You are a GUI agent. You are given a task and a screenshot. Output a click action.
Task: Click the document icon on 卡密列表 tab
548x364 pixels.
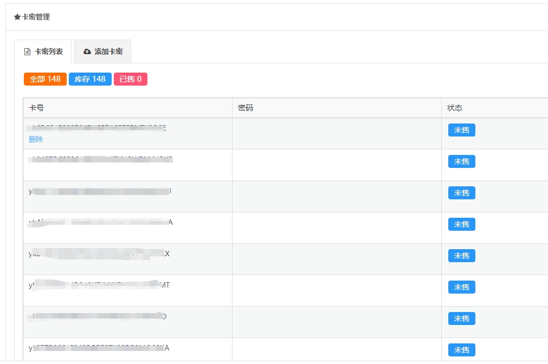pyautogui.click(x=27, y=52)
